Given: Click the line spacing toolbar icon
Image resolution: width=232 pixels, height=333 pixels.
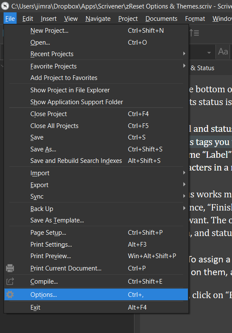Looking at the screenshot, I should pos(194,33).
